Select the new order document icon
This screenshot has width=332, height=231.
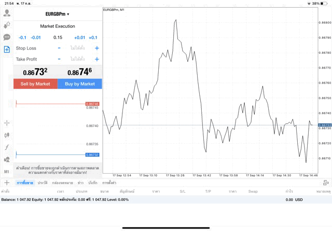7,49
